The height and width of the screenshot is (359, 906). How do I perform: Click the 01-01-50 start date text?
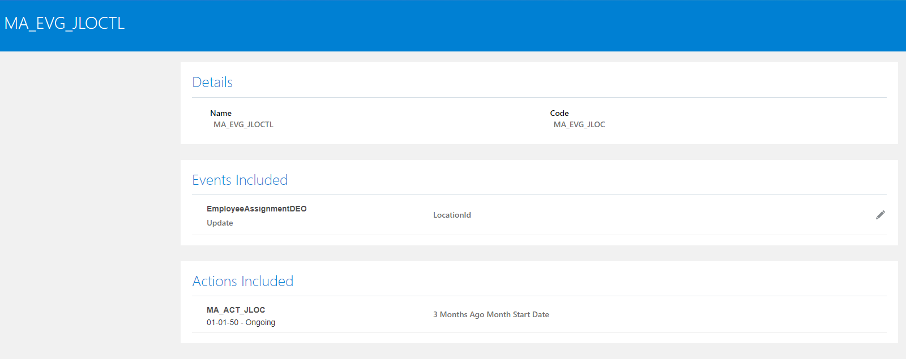[x=223, y=322]
